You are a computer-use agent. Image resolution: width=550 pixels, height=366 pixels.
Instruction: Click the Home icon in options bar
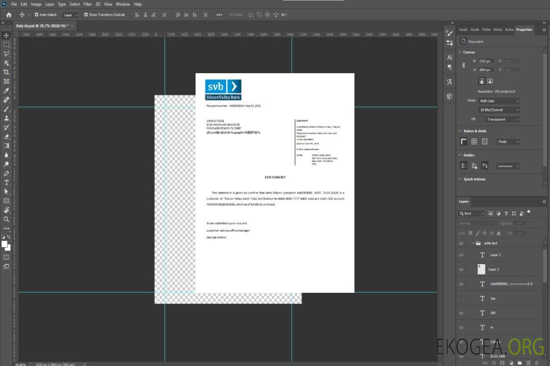point(9,15)
